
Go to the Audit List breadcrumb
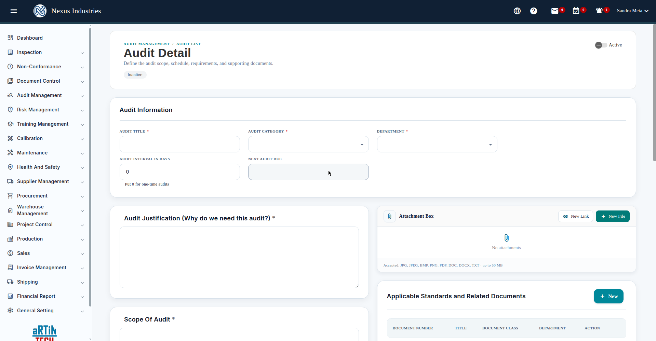(x=188, y=44)
